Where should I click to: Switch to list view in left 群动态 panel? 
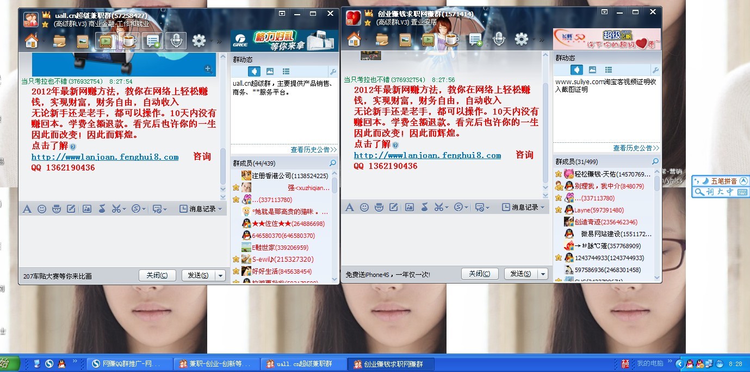click(x=286, y=72)
